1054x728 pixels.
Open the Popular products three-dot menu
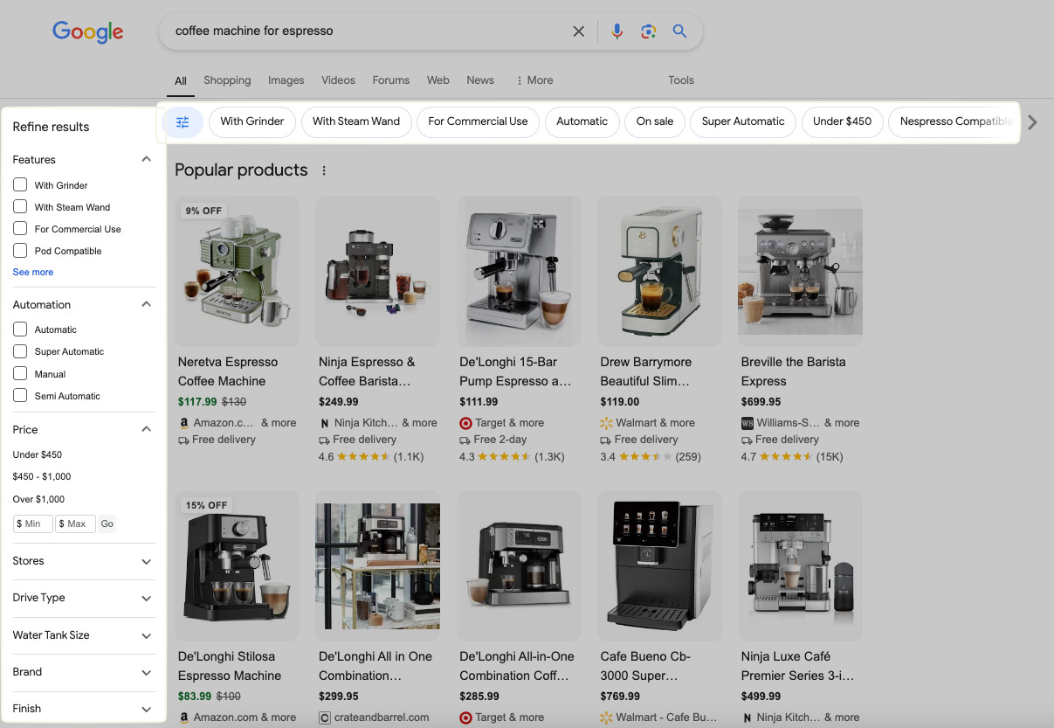(x=324, y=170)
